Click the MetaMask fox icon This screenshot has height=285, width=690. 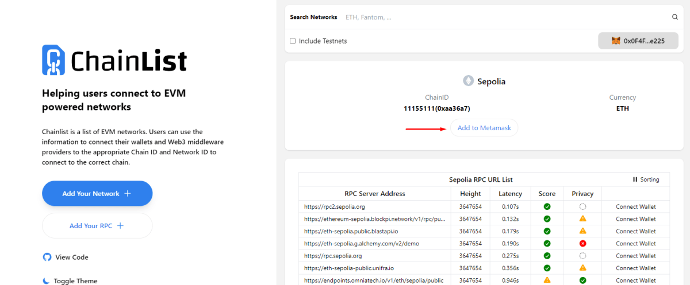[616, 41]
